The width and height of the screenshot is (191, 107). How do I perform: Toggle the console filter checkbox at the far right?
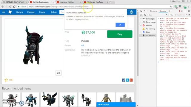(x=189, y=15)
